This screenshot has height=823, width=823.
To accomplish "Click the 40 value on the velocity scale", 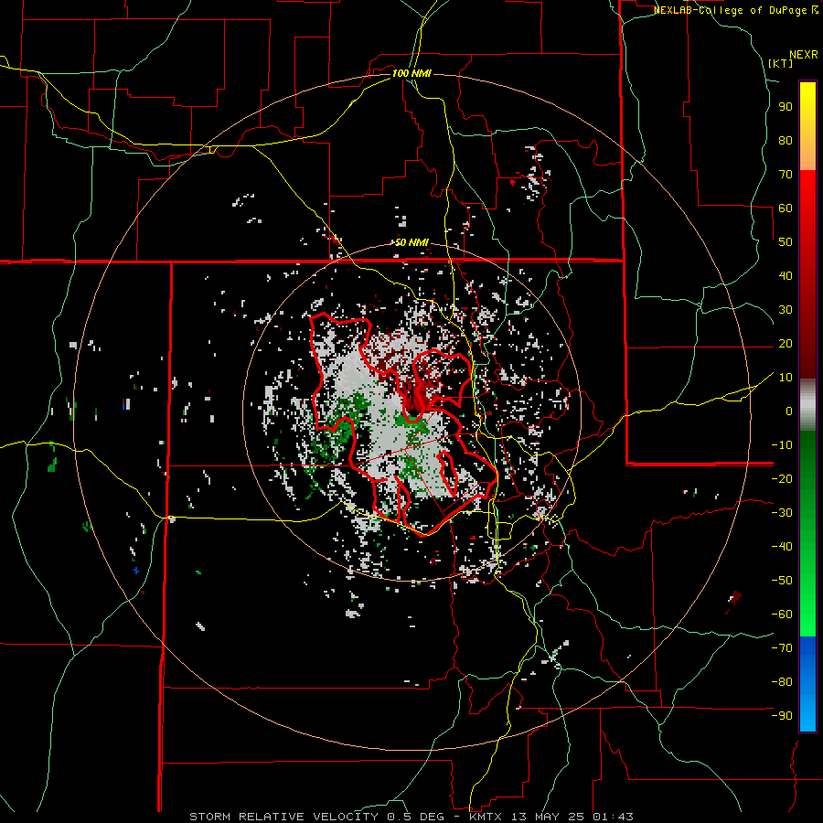I will (x=786, y=275).
